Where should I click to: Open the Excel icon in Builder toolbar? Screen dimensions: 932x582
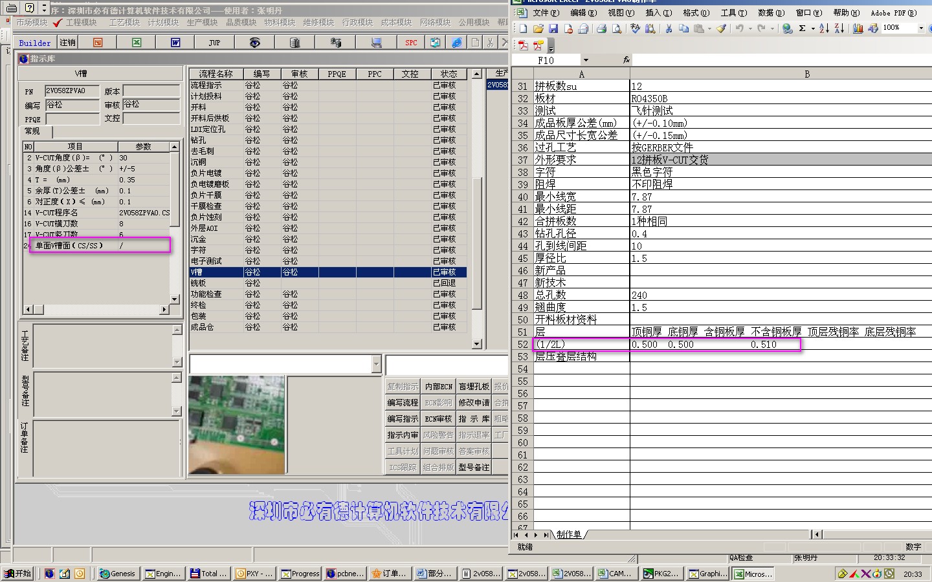click(x=137, y=43)
